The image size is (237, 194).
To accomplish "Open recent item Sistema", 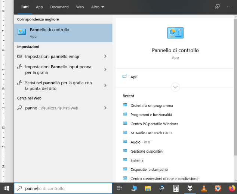I will [137, 160].
